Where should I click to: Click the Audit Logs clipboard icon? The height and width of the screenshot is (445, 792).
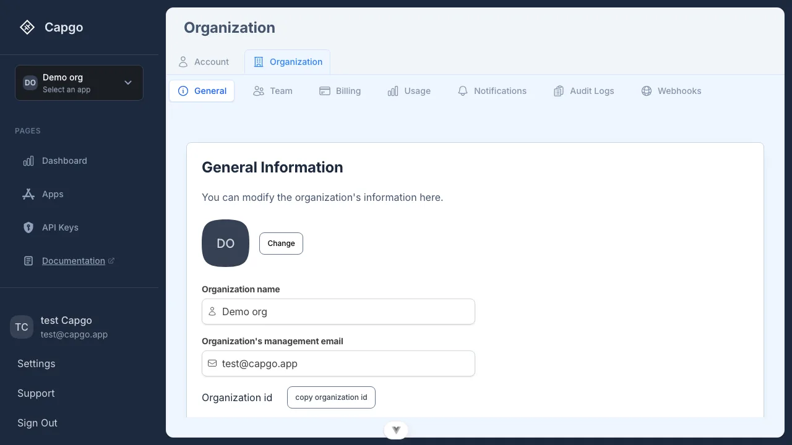pos(559,91)
